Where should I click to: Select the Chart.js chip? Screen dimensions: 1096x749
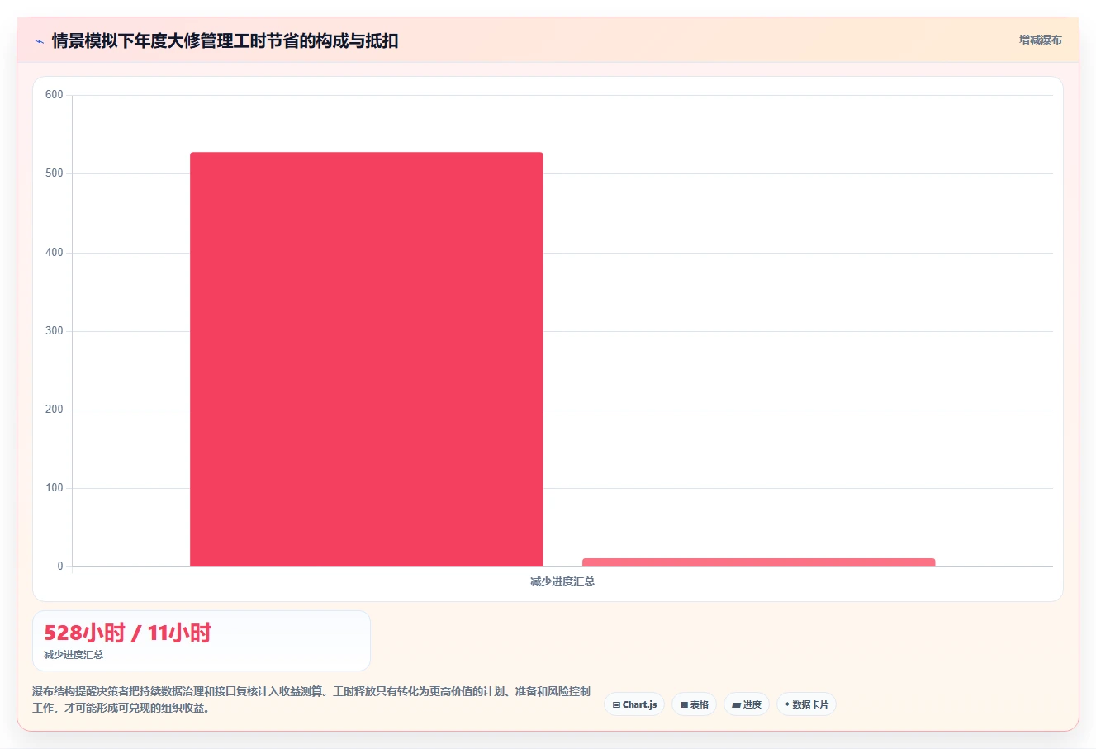(x=634, y=704)
